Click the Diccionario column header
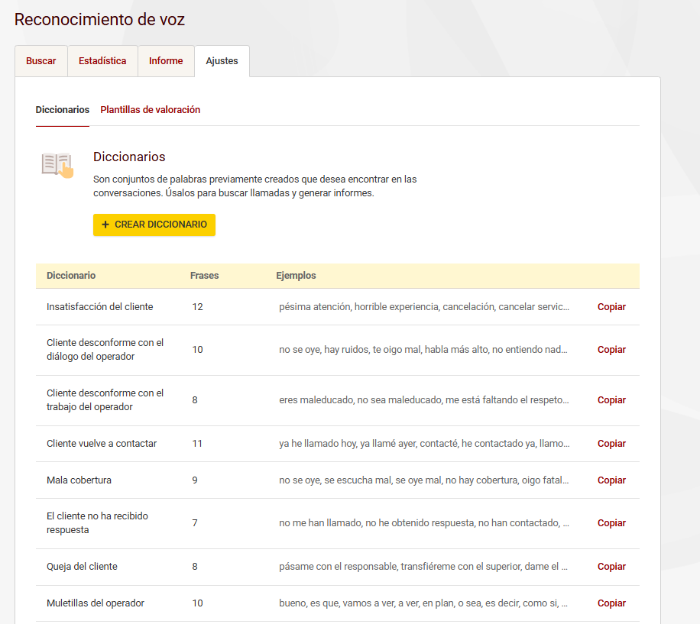 point(71,276)
